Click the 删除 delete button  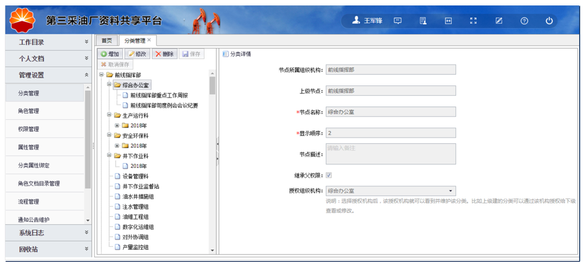[x=164, y=54]
